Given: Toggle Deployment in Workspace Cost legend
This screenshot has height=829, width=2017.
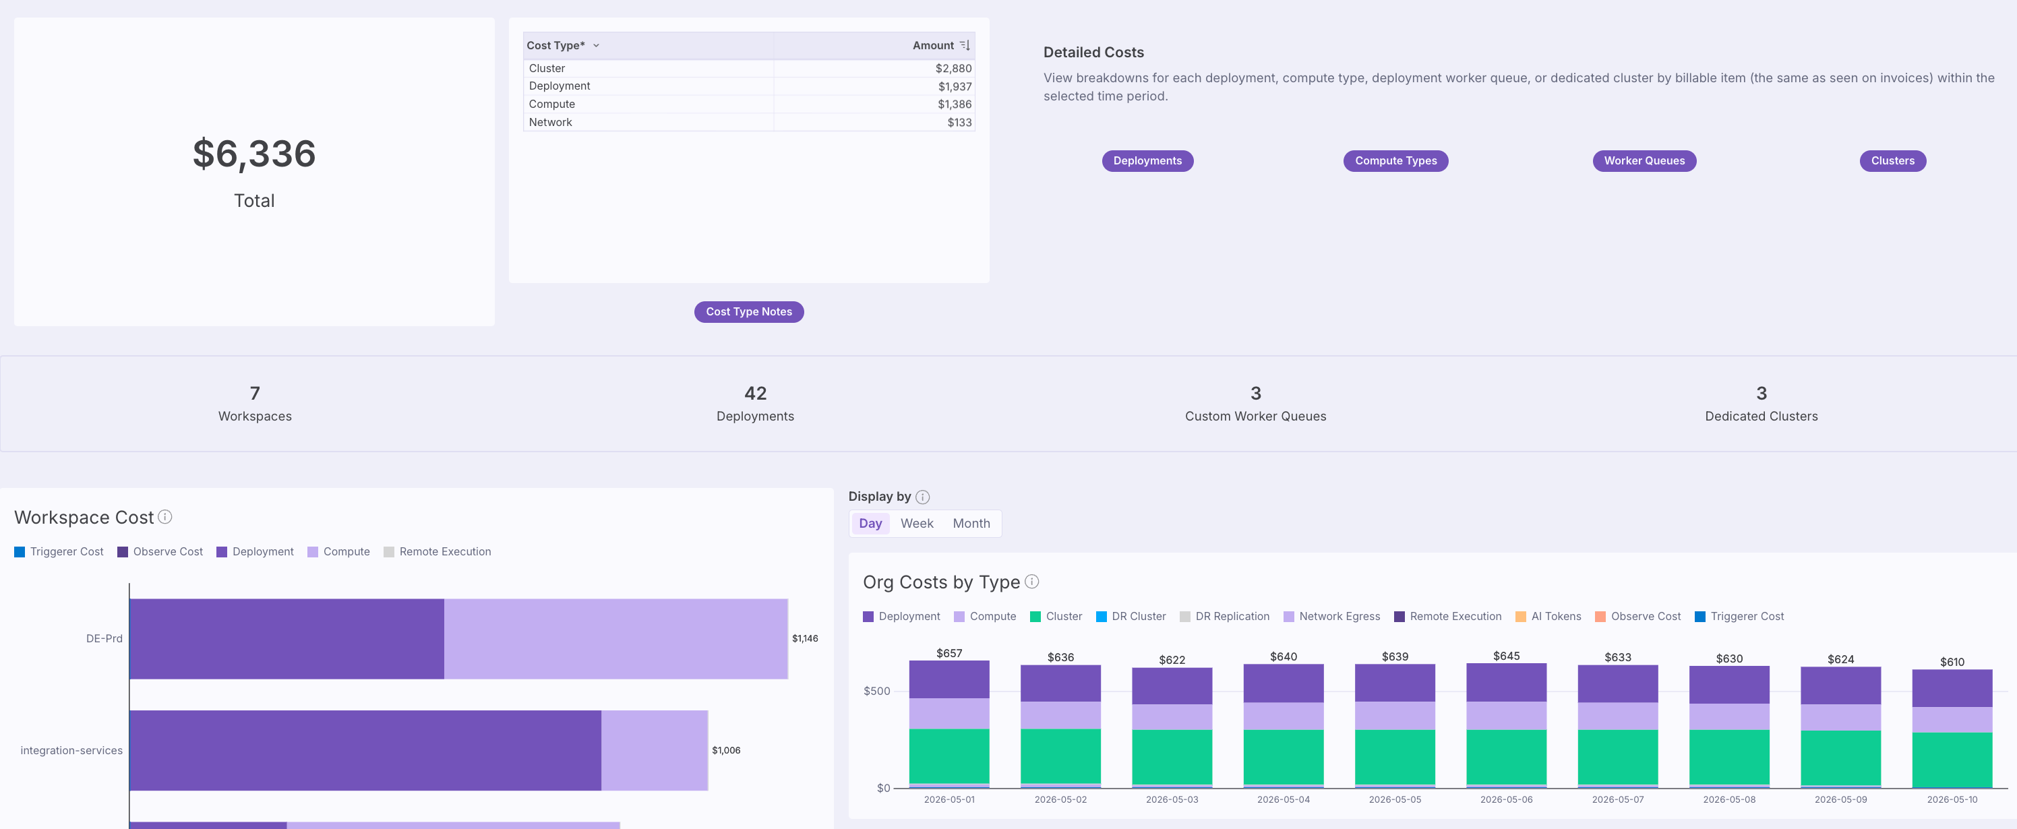Looking at the screenshot, I should [254, 552].
